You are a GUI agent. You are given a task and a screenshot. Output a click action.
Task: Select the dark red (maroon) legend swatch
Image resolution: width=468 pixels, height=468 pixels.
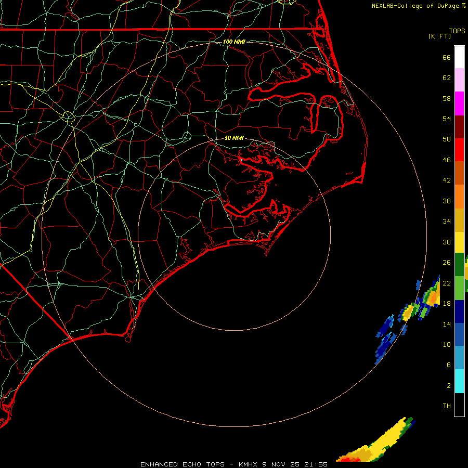[459, 126]
